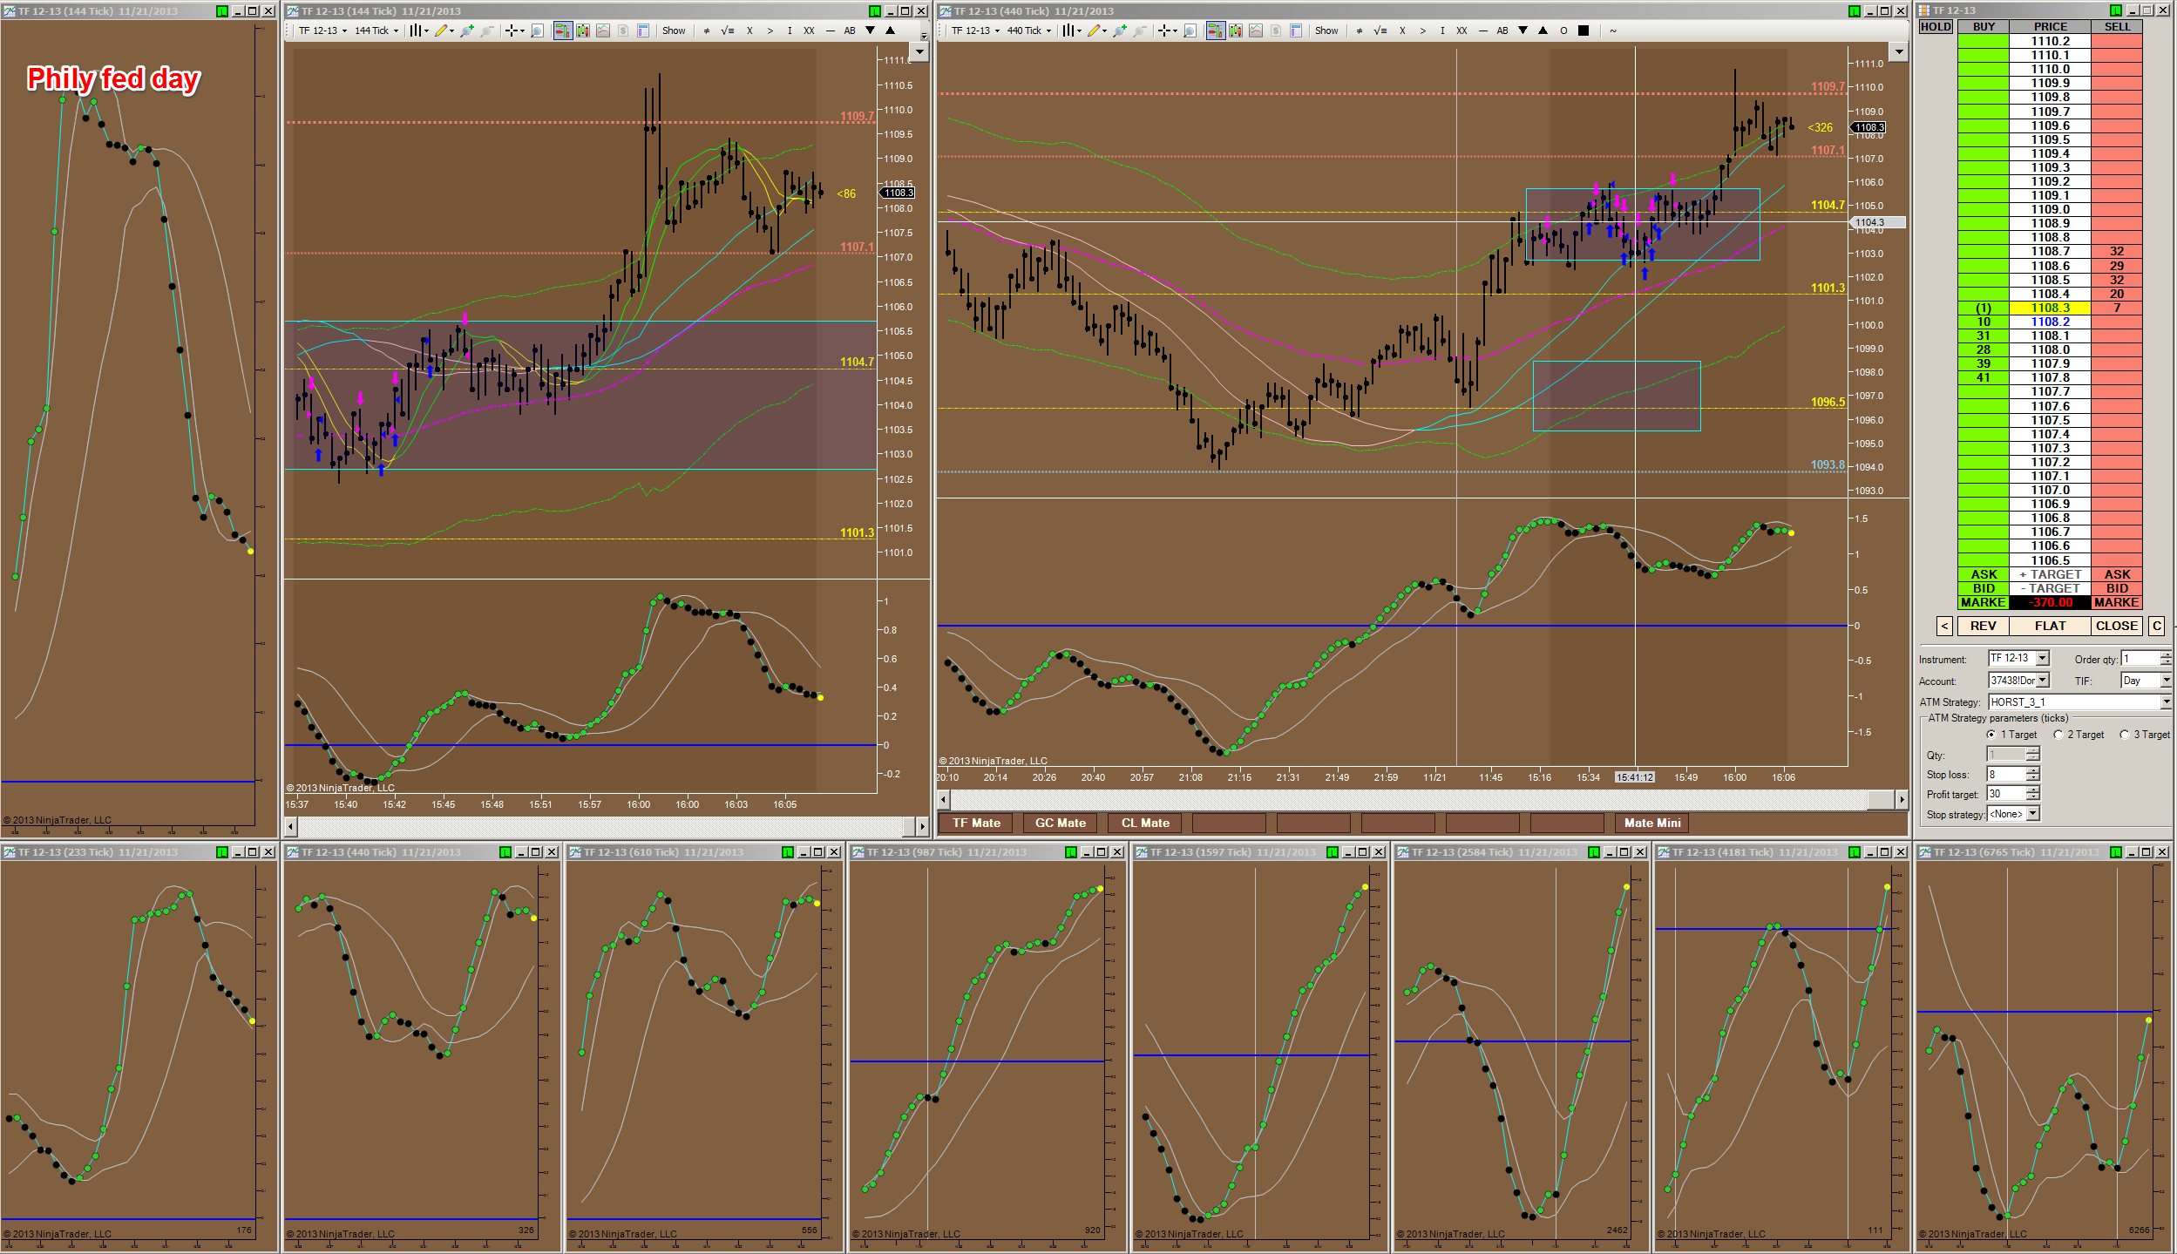Image resolution: width=2177 pixels, height=1254 pixels.
Task: Select 1 Target radio button
Action: pos(1990,735)
